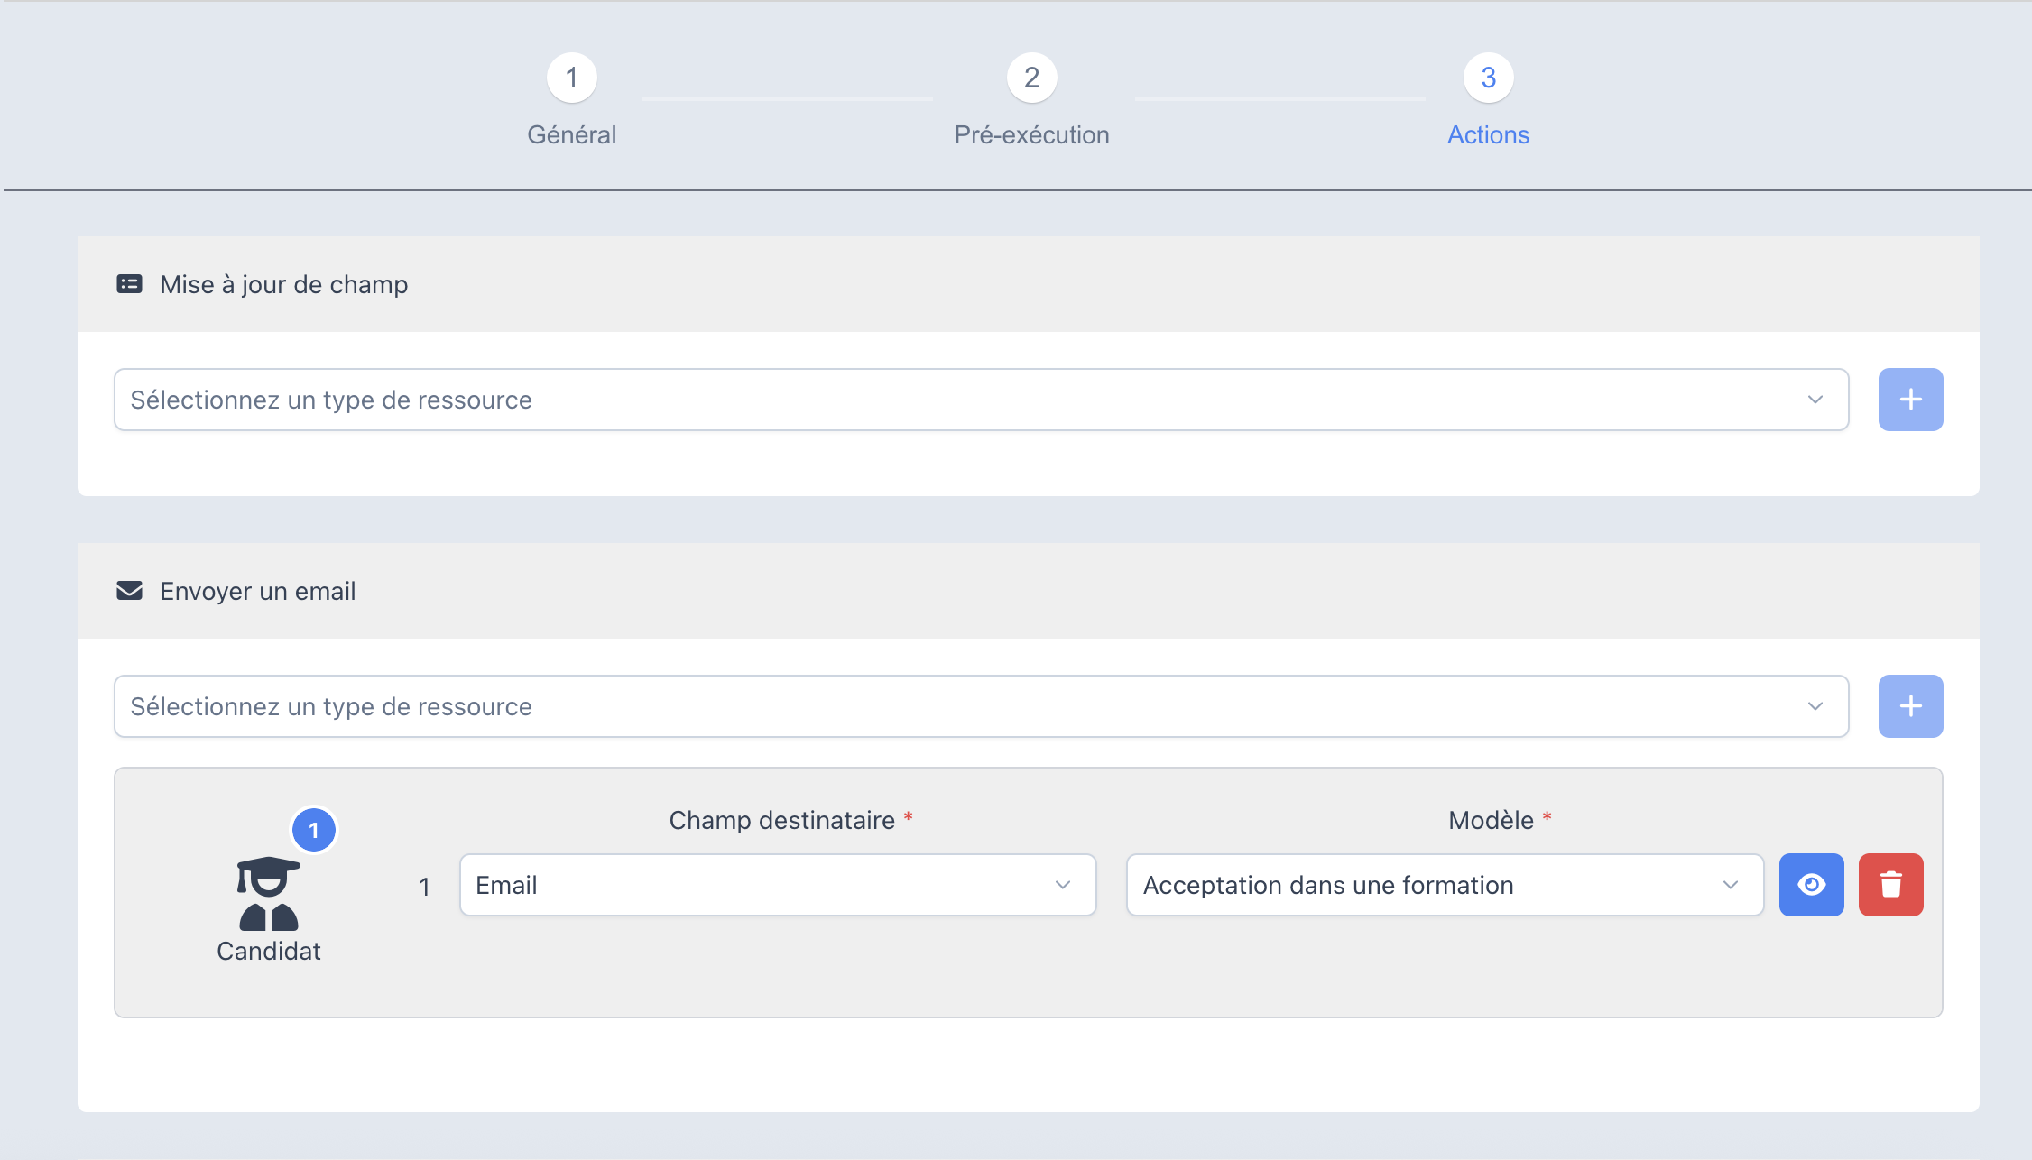2032x1160 pixels.
Task: Click the Candidat label
Action: [x=268, y=951]
